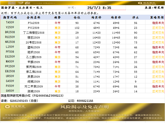Click the PP2509 futures code cell
Screen dimensions: 165x123
coord(10,66)
